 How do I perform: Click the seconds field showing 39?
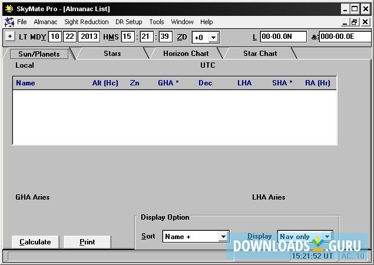pos(166,37)
